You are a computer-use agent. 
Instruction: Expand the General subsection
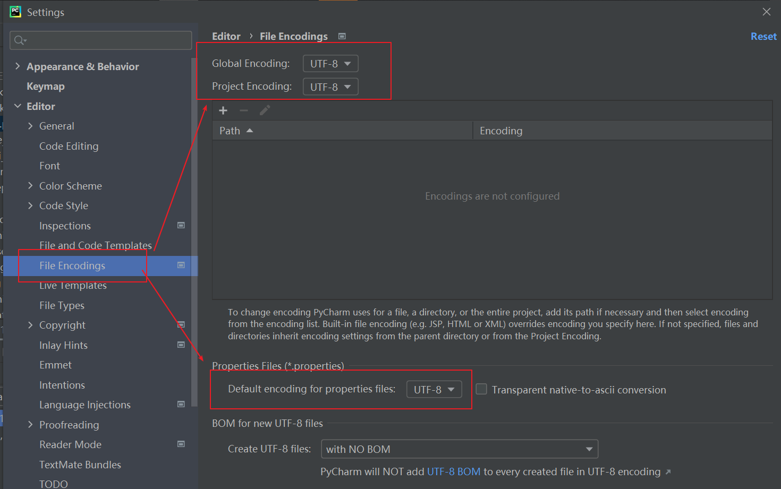30,126
